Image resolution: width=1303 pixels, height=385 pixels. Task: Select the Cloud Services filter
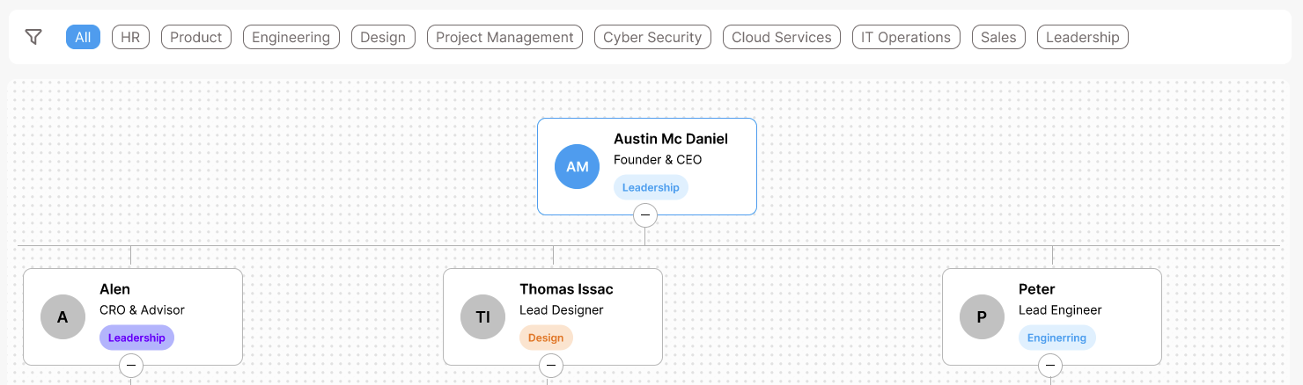782,37
